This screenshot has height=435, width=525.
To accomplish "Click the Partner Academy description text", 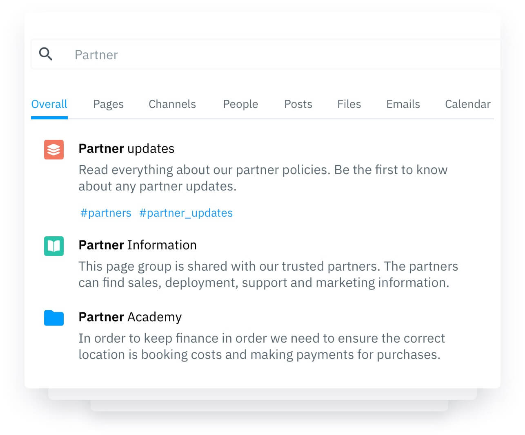I will click(261, 346).
